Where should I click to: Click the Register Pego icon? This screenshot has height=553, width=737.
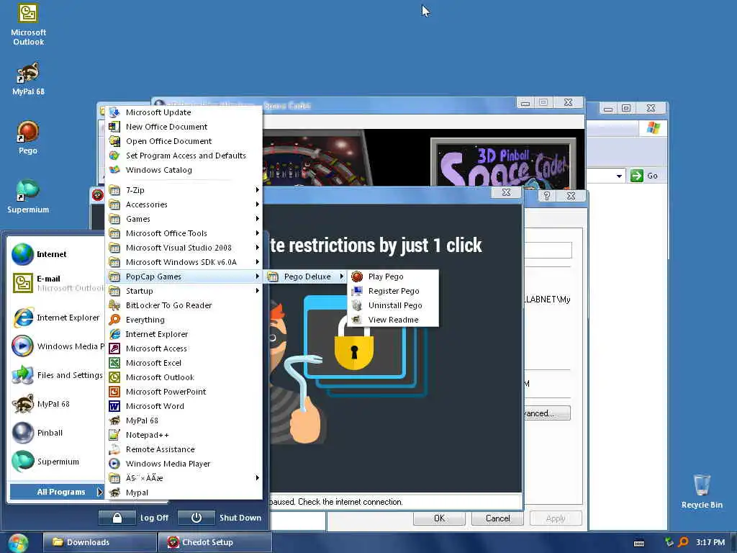tap(357, 291)
